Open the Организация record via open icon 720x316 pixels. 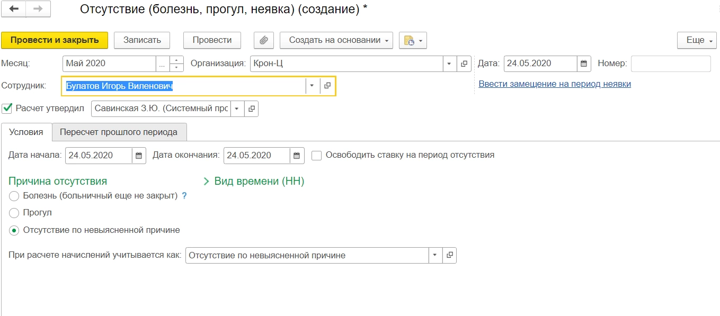(464, 64)
